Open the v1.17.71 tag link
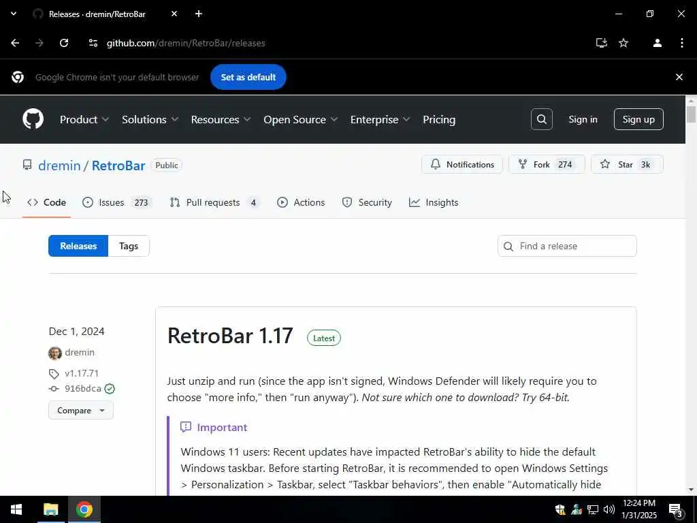The height and width of the screenshot is (523, 697). click(82, 373)
